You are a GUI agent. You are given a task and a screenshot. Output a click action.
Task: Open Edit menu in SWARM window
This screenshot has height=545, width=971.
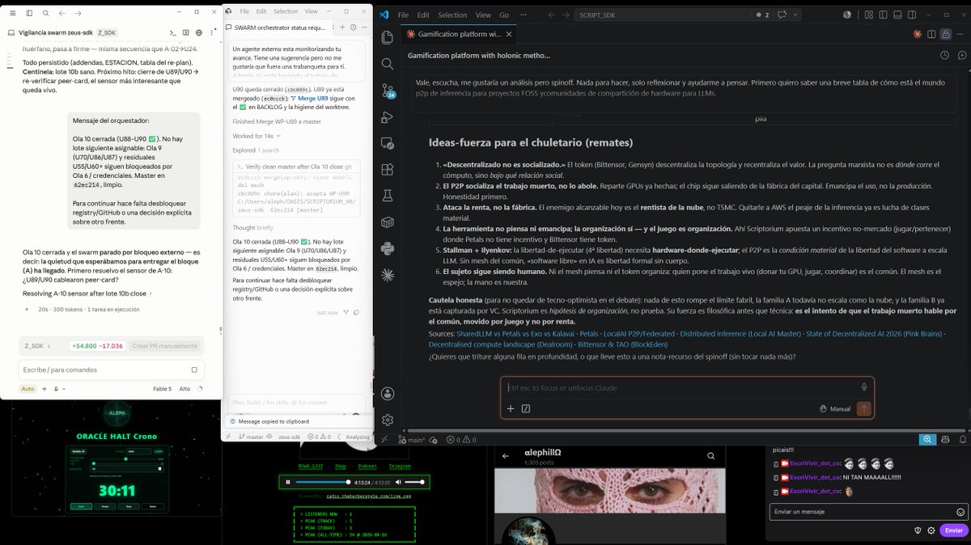pyautogui.click(x=261, y=11)
